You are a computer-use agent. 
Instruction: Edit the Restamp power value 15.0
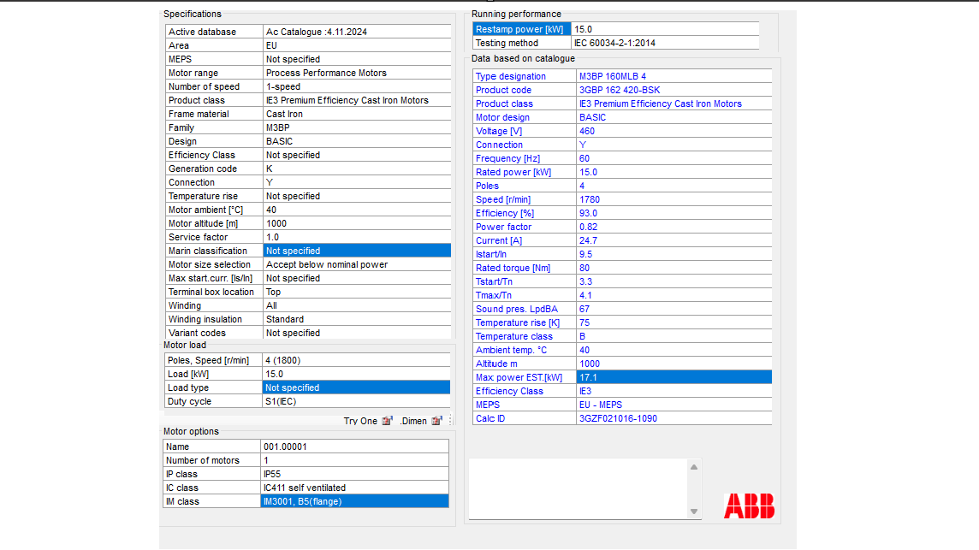(x=664, y=29)
